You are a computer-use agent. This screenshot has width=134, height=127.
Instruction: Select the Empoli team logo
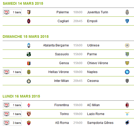(127, 21)
